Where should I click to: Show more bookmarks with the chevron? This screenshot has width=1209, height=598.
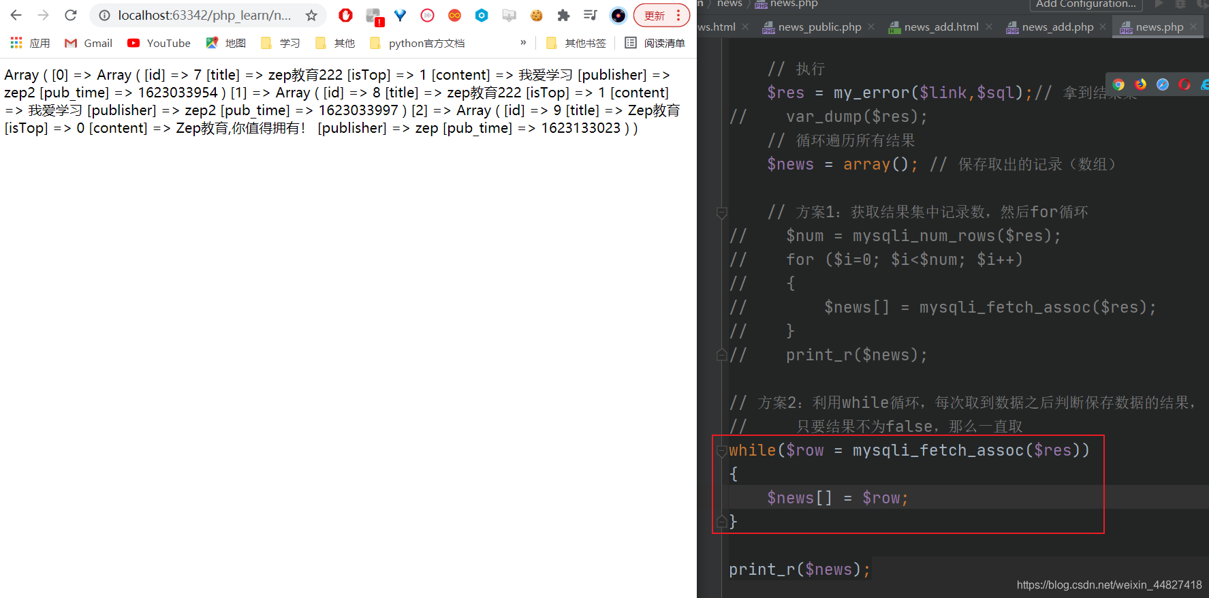tap(523, 42)
